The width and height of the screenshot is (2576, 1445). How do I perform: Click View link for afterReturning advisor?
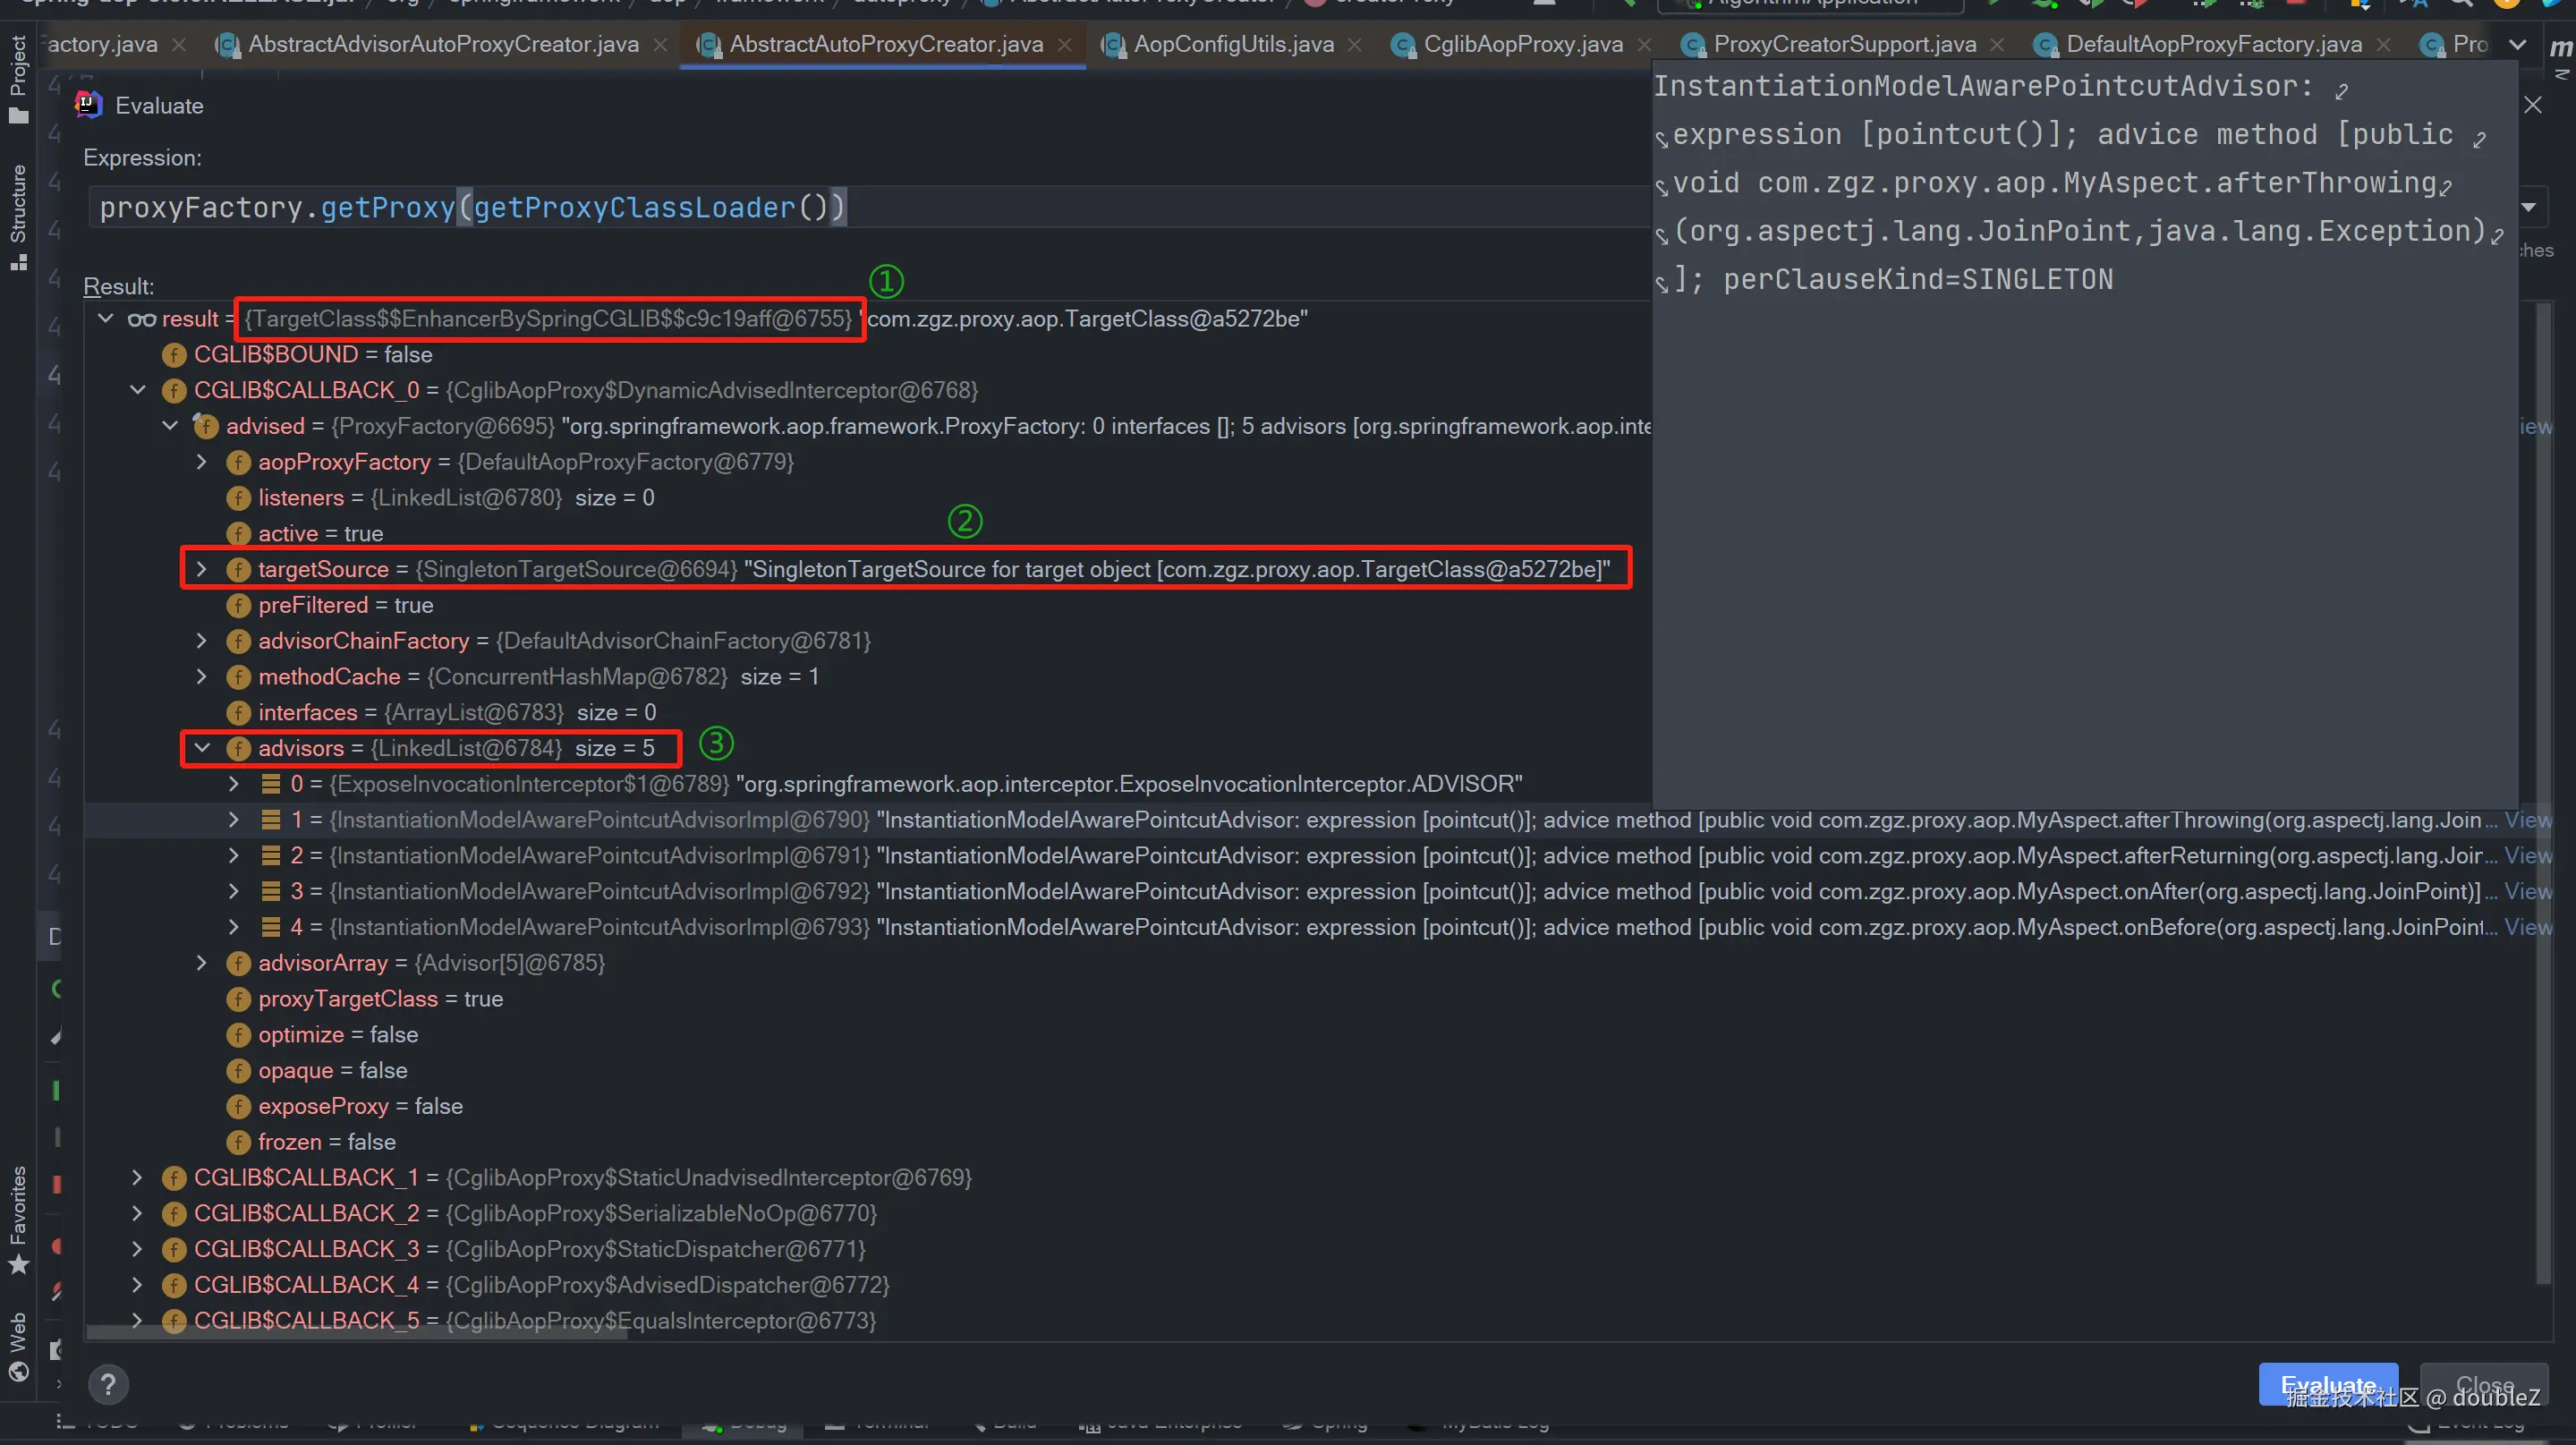[x=2527, y=856]
